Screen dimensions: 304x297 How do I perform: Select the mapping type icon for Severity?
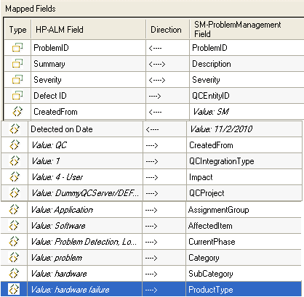17,79
